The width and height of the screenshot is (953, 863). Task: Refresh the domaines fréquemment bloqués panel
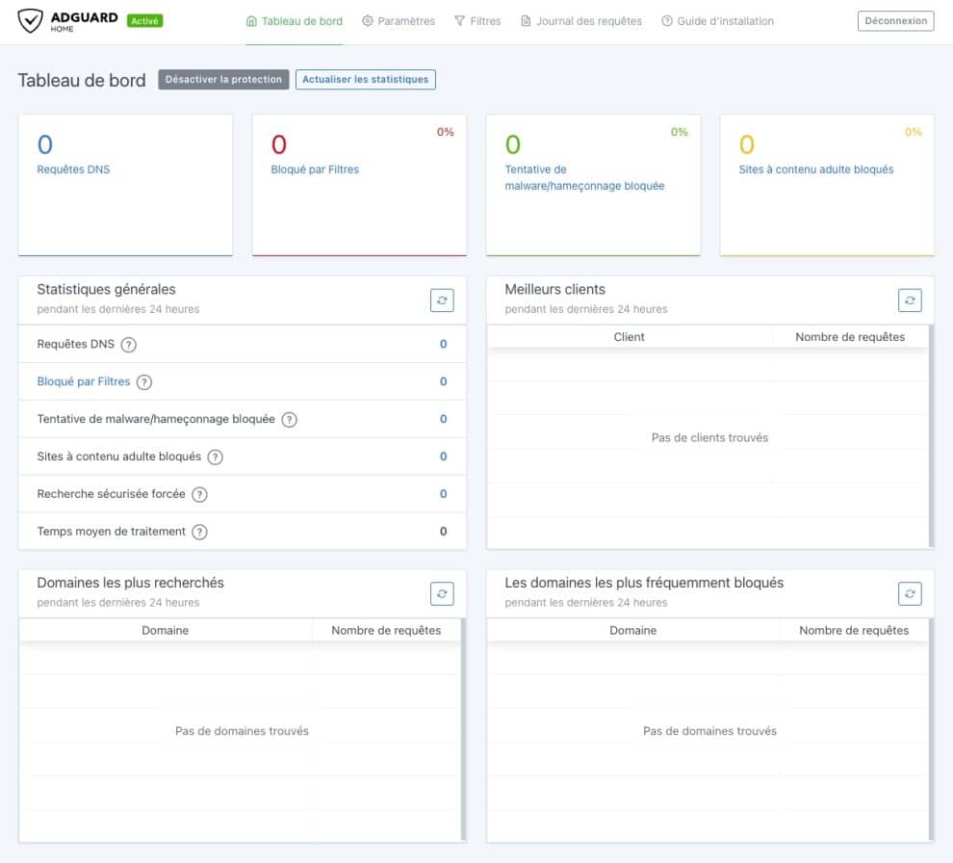pyautogui.click(x=910, y=593)
